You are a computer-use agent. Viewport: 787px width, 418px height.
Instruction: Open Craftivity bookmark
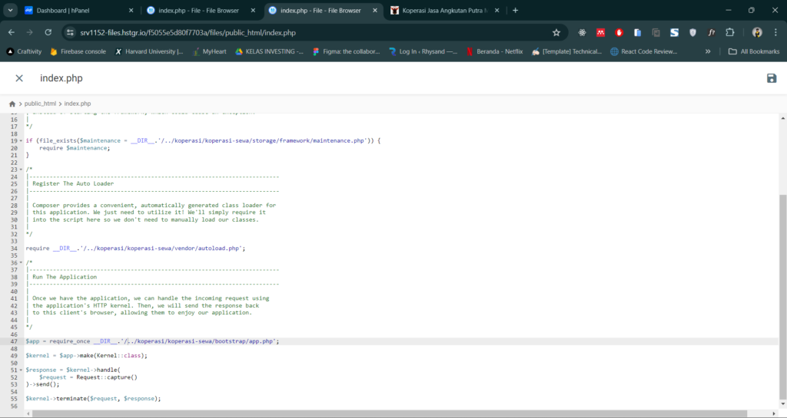tap(24, 51)
